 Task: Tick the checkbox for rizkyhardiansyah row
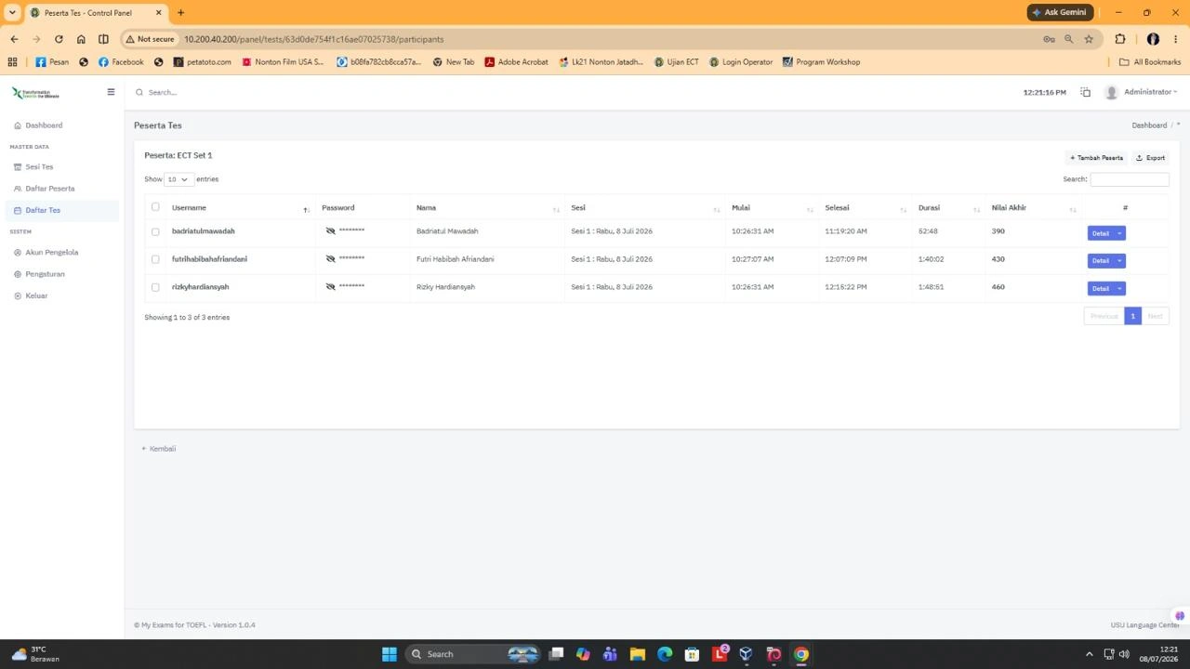coord(155,287)
